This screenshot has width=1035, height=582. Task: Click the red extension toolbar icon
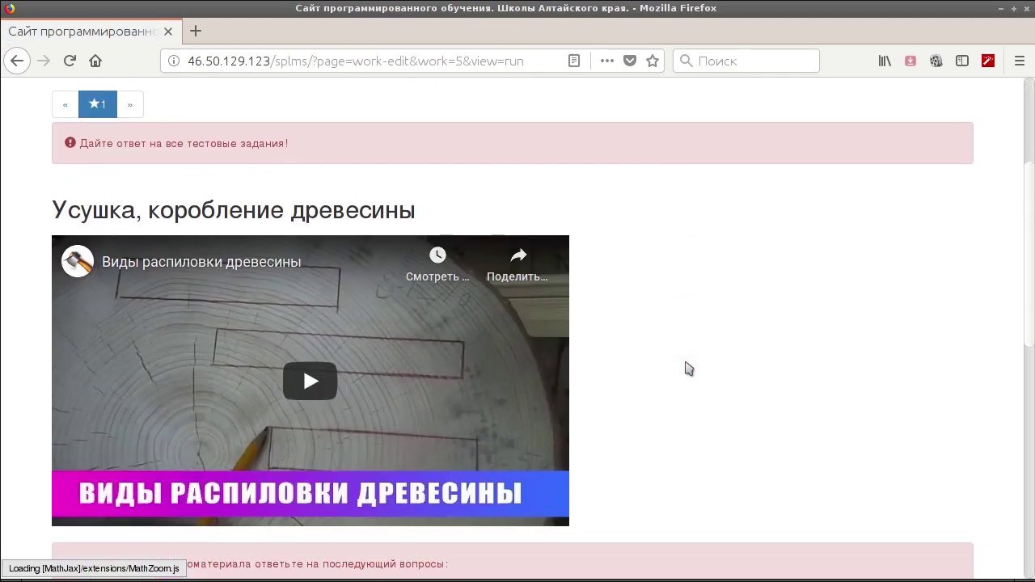[x=988, y=61]
